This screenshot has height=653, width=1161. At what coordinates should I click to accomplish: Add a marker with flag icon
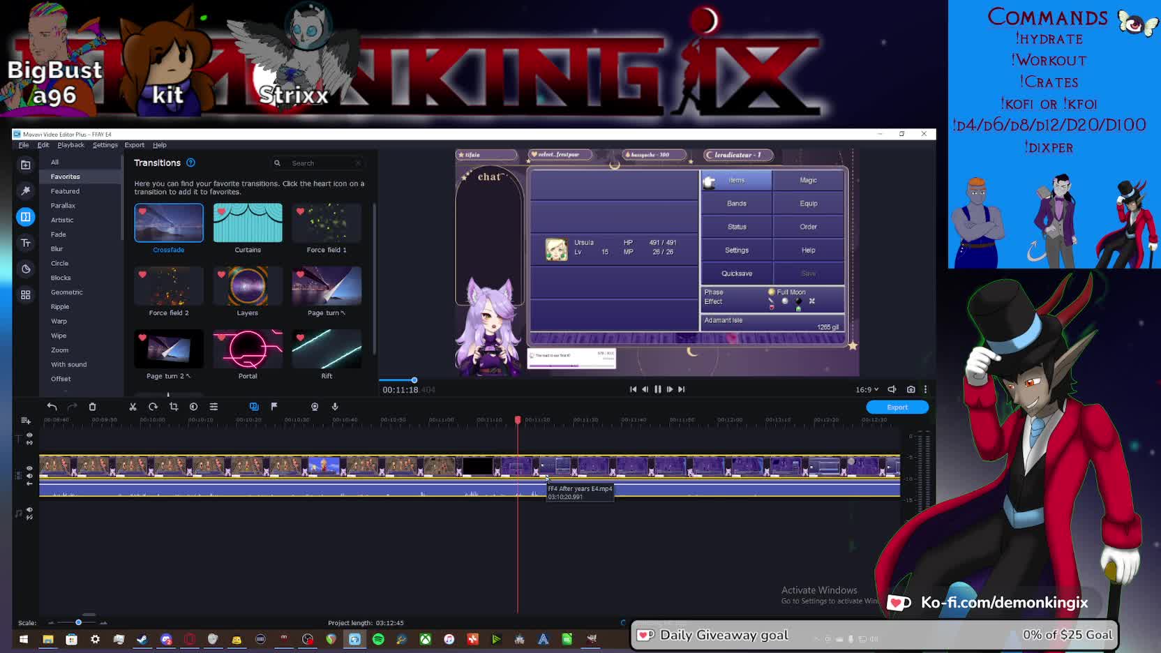[x=274, y=407]
